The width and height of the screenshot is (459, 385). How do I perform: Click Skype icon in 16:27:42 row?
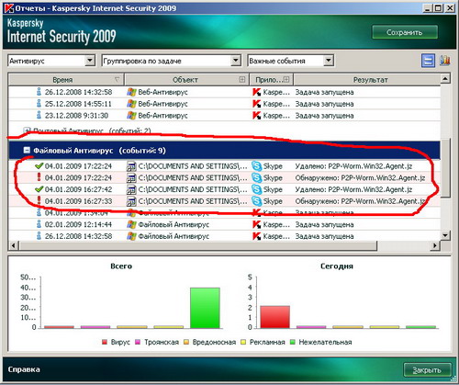point(256,189)
